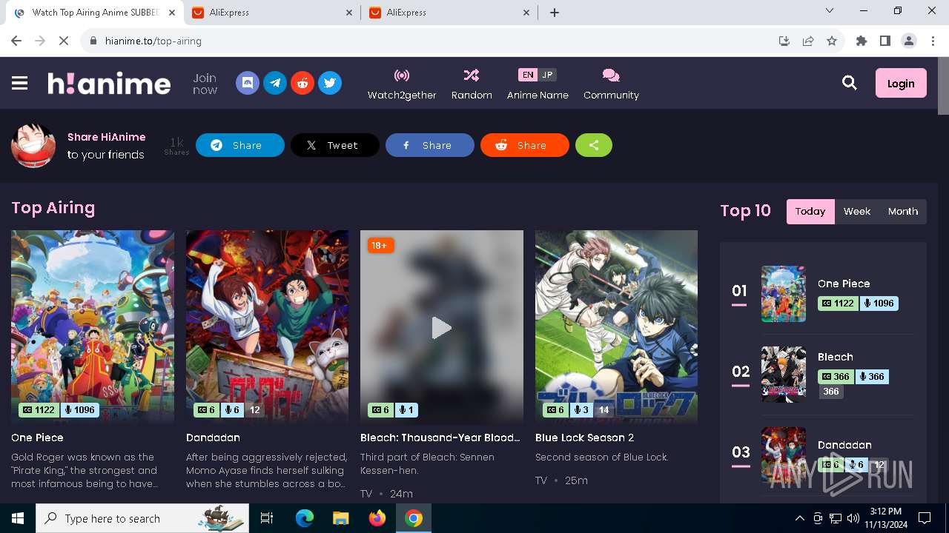
Task: Switch to the second AliExpress tab
Action: [x=449, y=13]
